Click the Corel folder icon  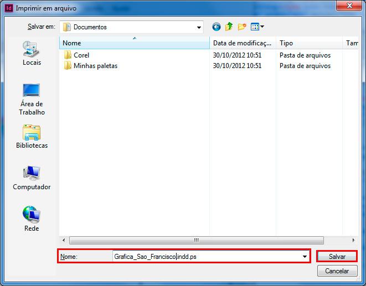pyautogui.click(x=68, y=55)
